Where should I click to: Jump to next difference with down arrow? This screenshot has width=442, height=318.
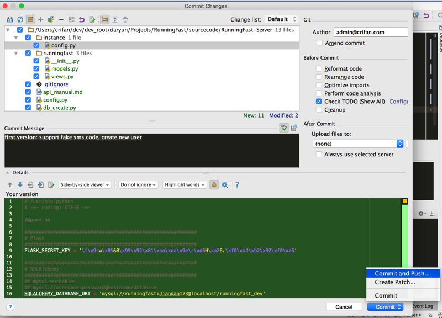click(x=20, y=185)
